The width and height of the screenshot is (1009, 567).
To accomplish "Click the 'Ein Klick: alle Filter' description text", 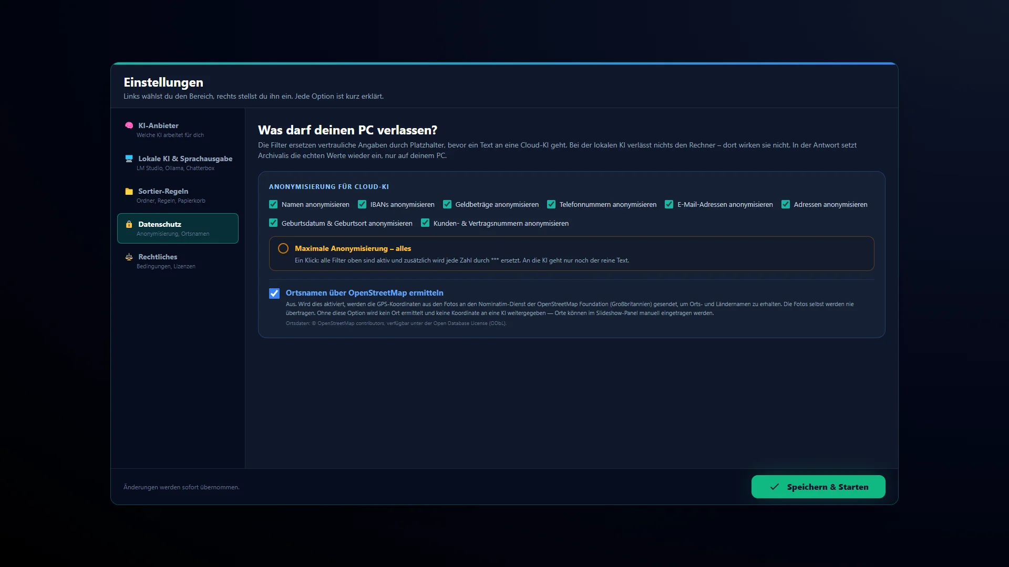I will point(462,260).
